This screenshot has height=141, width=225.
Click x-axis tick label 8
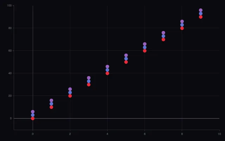coord(182,134)
